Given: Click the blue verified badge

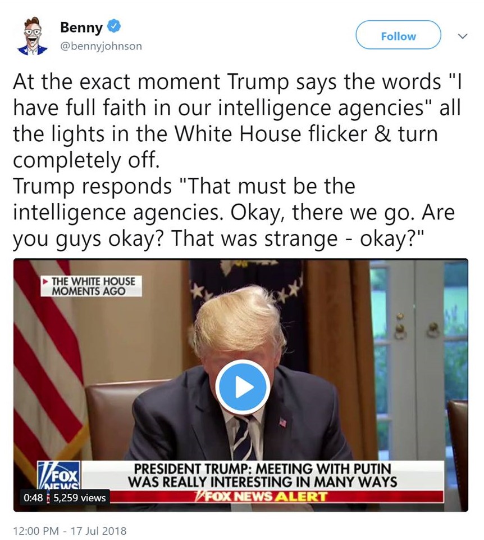Looking at the screenshot, I should (114, 26).
